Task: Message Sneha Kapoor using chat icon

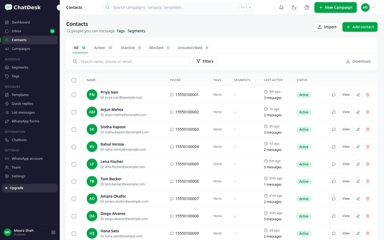Action: 334,129
